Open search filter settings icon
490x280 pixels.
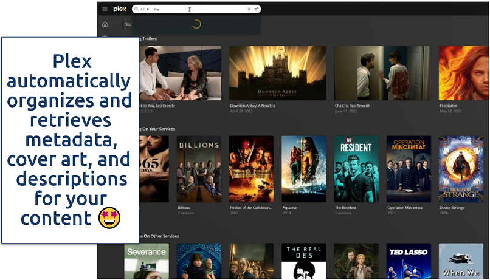[257, 9]
